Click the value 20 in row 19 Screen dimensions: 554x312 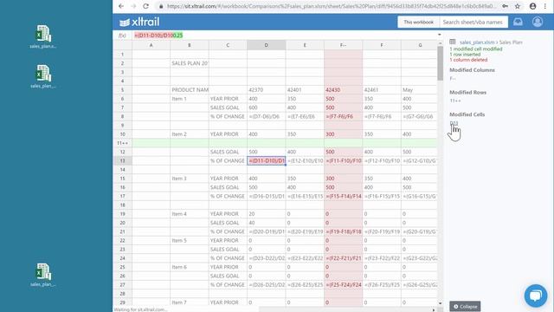(x=267, y=214)
